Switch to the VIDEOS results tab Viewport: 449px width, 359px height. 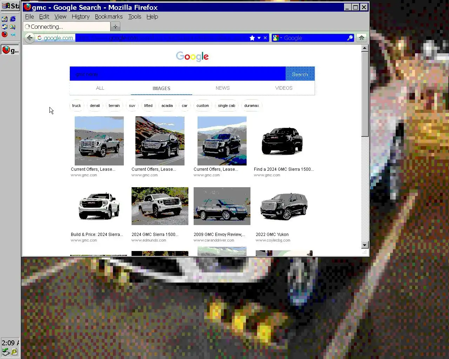pos(284,88)
